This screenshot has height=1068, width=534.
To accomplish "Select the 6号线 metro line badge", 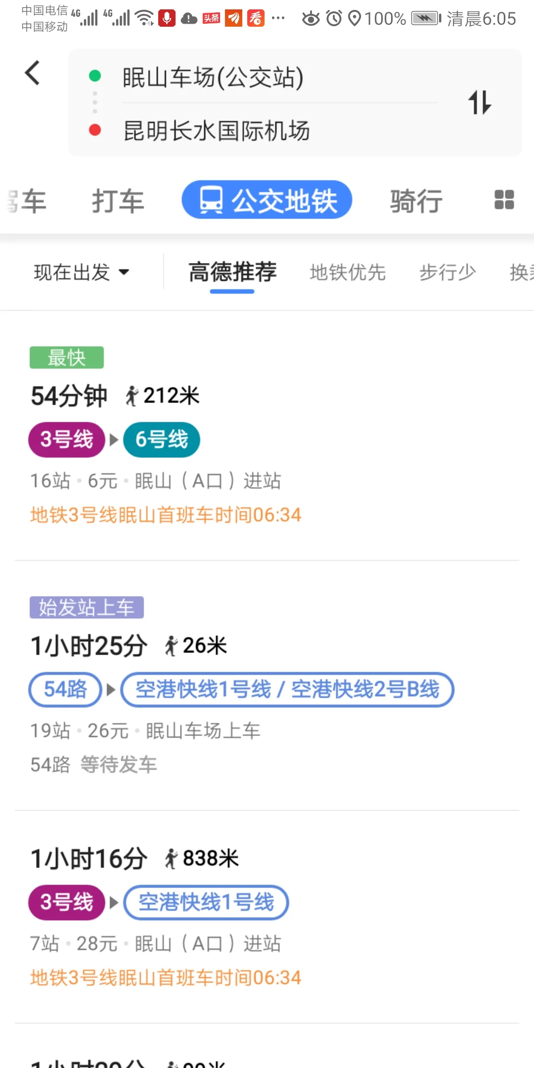I will [x=161, y=439].
